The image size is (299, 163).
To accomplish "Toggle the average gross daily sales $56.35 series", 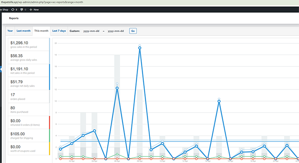I will pos(29,57).
